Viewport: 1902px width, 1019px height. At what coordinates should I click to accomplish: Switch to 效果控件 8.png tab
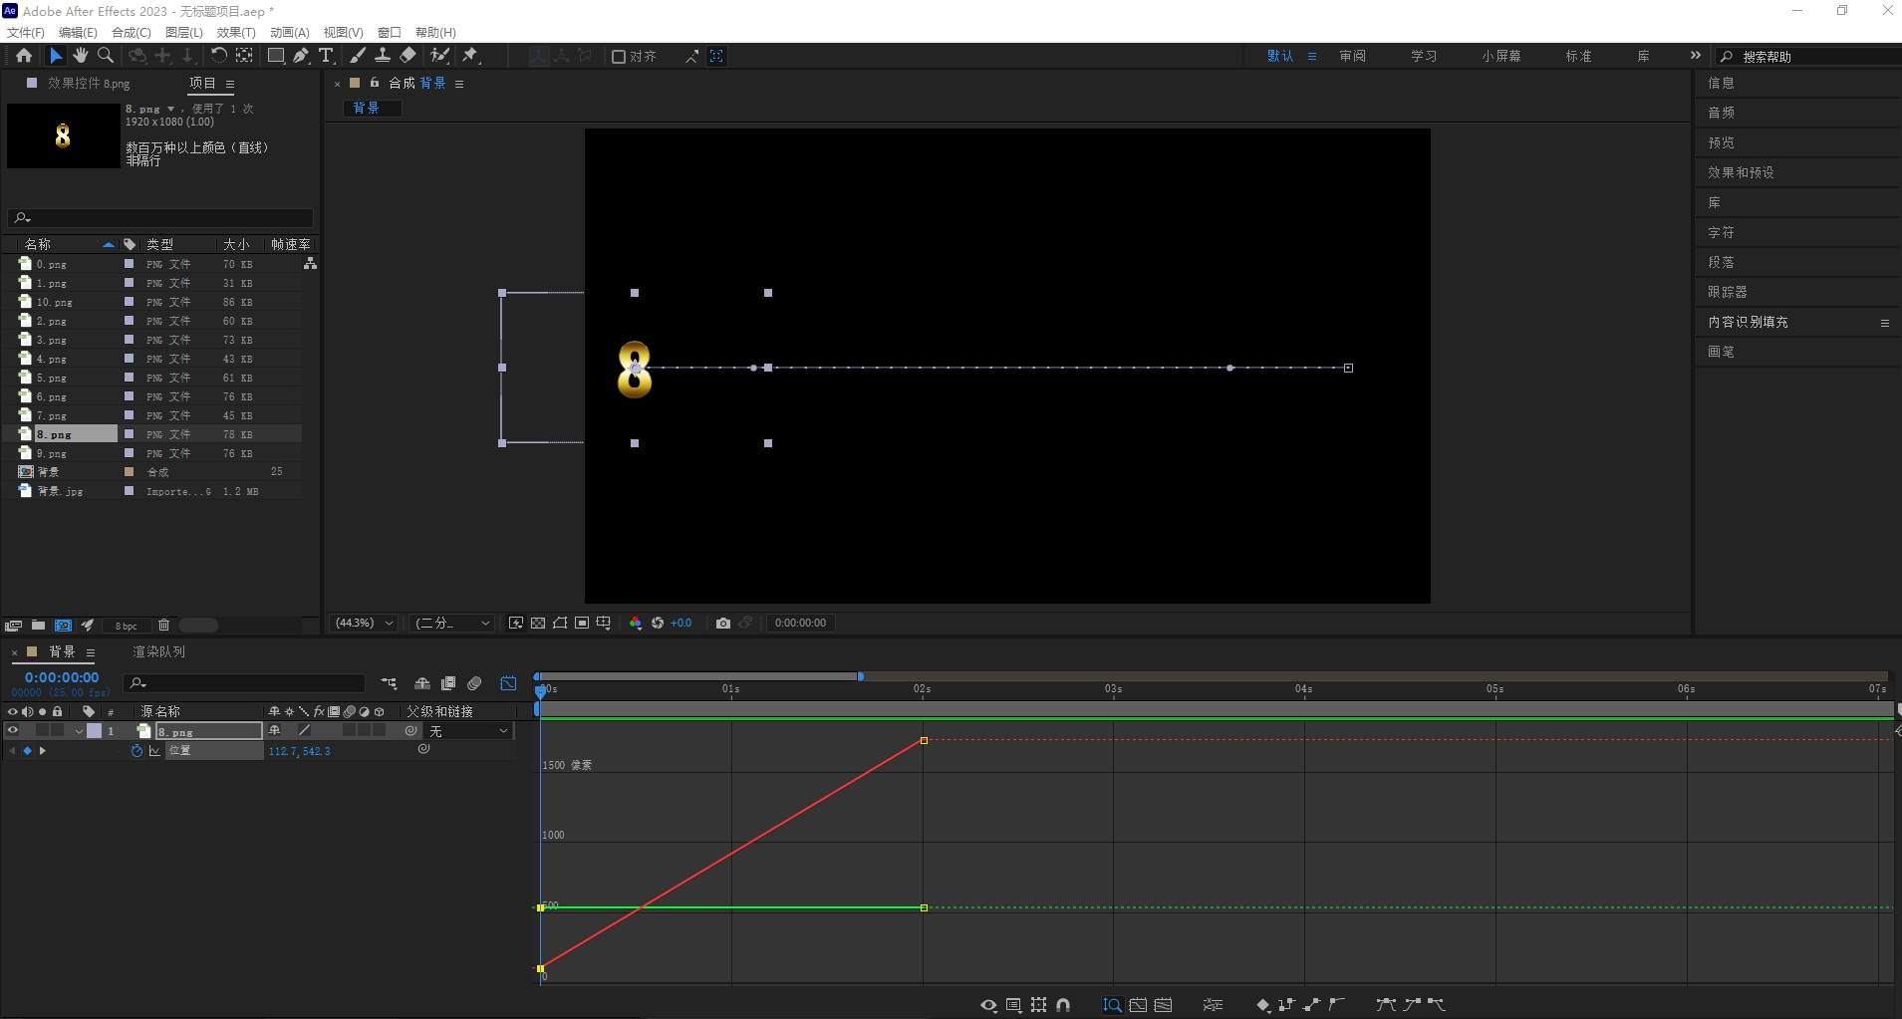[x=89, y=84]
